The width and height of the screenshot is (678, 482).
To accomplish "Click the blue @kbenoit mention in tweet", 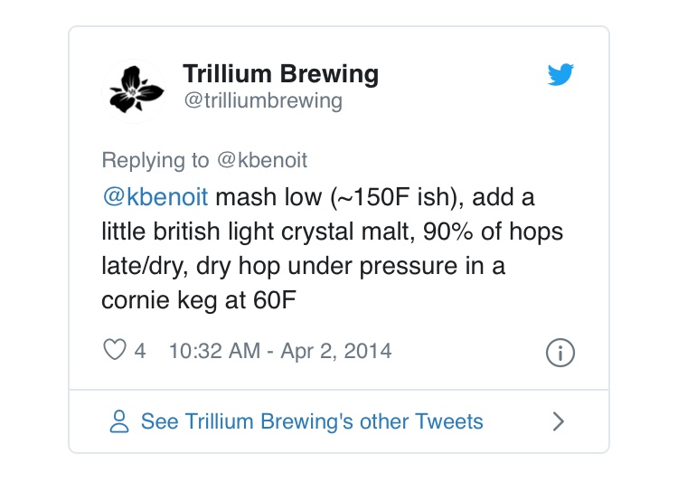I will (155, 197).
